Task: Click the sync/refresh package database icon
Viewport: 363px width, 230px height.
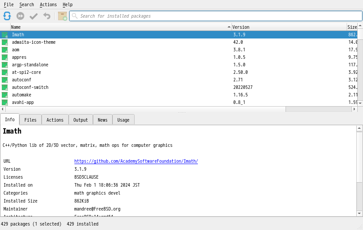Action: pos(7,16)
